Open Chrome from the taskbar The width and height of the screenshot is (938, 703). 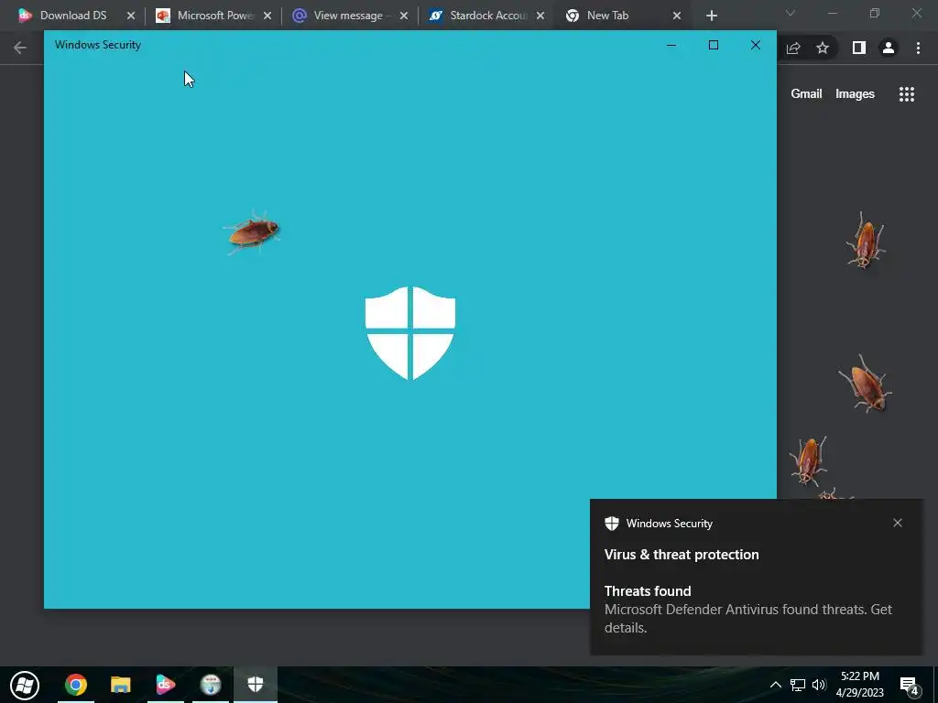click(x=75, y=685)
